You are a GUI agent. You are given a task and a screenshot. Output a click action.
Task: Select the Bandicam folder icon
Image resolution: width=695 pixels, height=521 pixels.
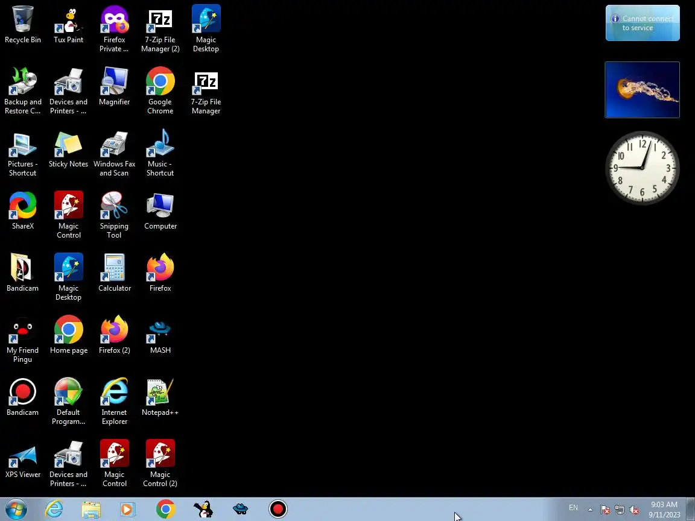point(22,273)
